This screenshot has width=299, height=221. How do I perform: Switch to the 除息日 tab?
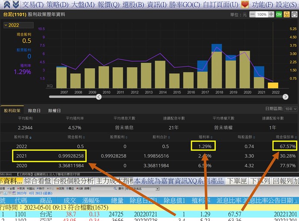(35, 111)
